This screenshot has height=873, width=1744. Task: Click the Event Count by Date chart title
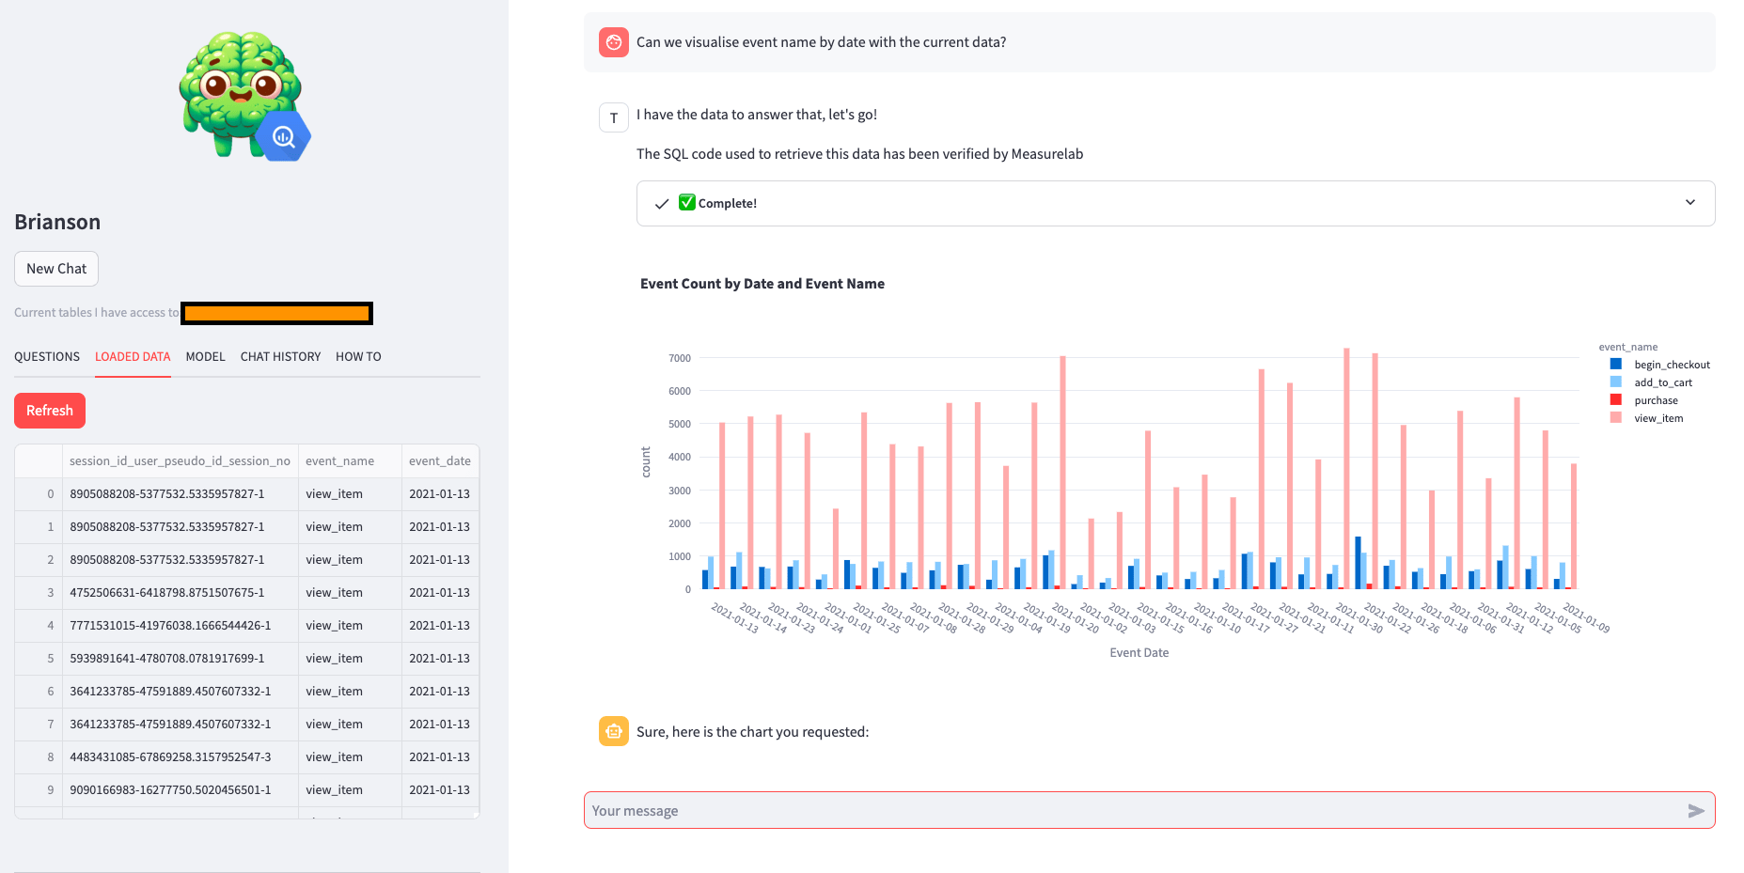762,284
